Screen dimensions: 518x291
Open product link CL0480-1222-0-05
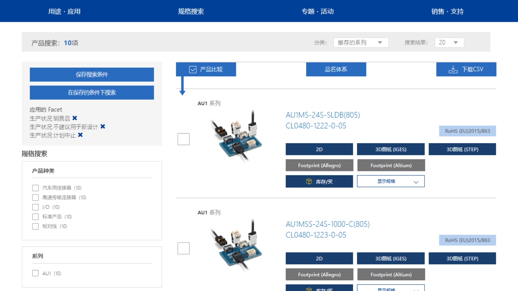[x=315, y=126]
